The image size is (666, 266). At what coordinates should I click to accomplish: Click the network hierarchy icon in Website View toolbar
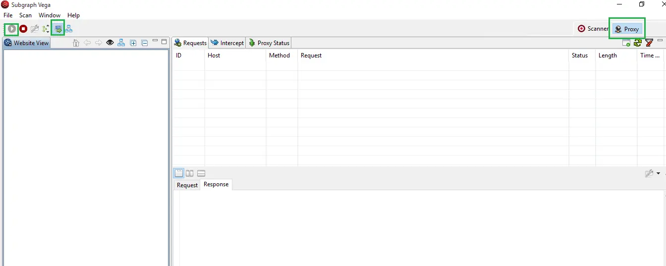[x=121, y=43]
